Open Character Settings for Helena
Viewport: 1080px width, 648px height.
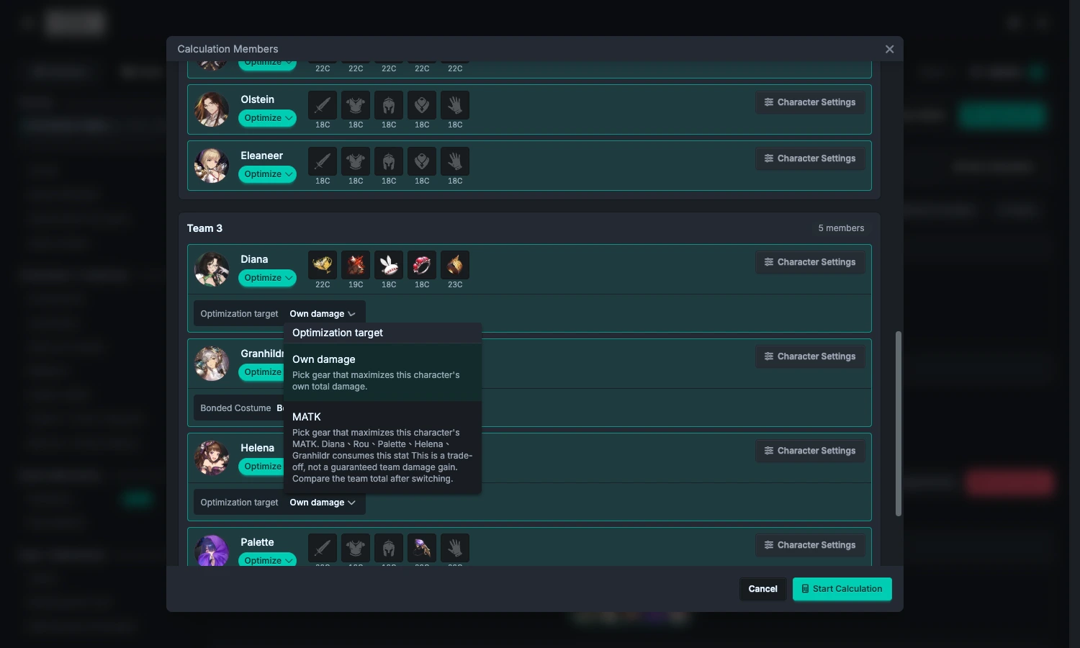[810, 451]
